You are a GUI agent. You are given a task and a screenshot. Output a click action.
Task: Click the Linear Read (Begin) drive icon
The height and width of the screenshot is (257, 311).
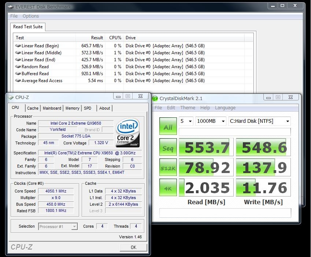[18, 46]
